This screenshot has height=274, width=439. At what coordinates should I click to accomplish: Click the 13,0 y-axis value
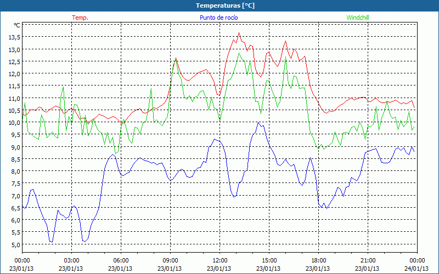click(x=15, y=49)
